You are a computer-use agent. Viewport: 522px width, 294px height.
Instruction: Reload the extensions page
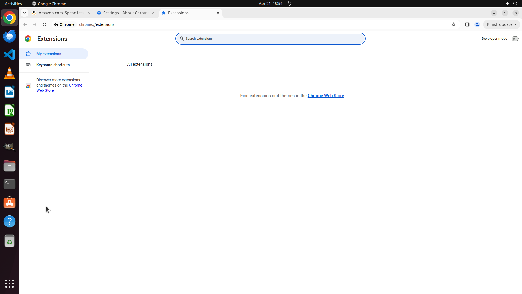(x=45, y=24)
